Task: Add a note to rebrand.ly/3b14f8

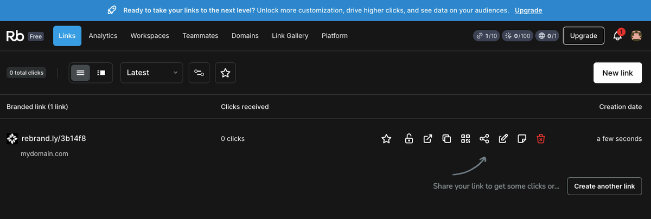Action: pos(522,139)
